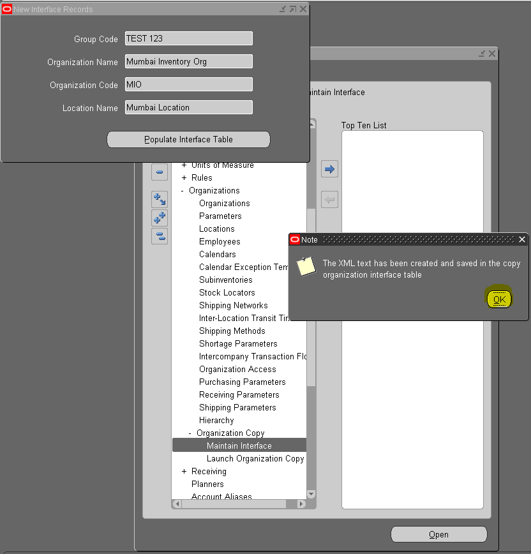531x554 pixels.
Task: Click the Location Name field
Action: 189,107
